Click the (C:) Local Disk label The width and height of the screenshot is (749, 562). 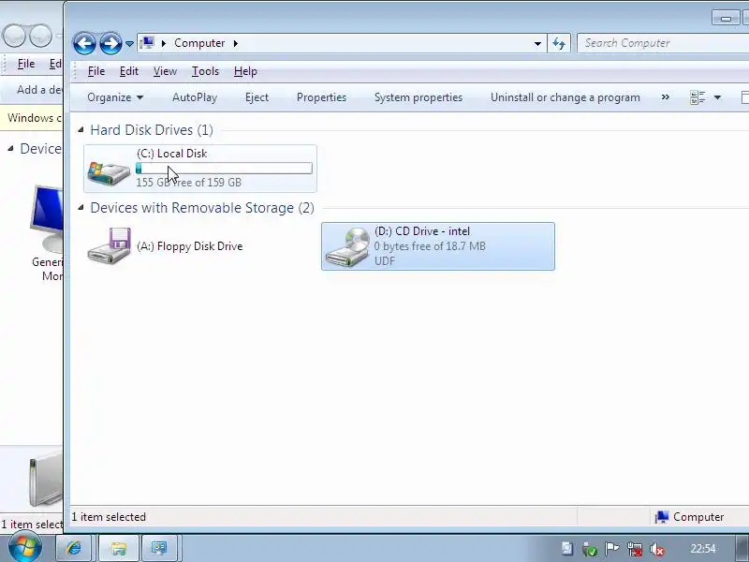pyautogui.click(x=172, y=154)
